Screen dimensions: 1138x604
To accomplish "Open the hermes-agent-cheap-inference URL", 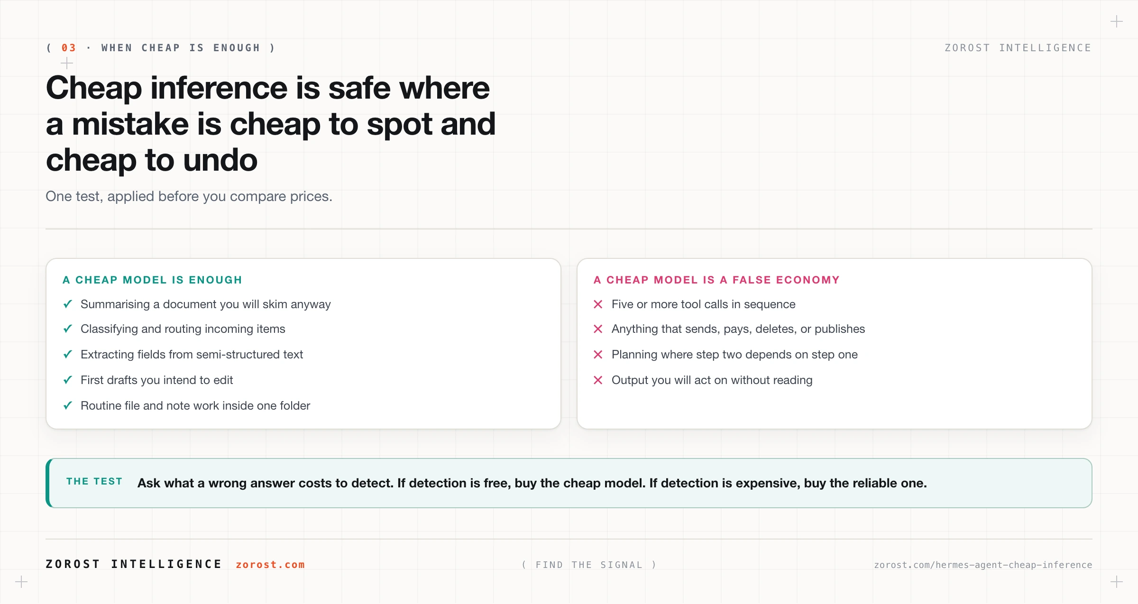I will 983,565.
